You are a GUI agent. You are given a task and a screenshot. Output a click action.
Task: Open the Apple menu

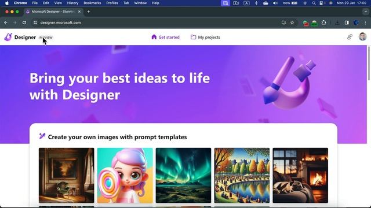click(7, 3)
